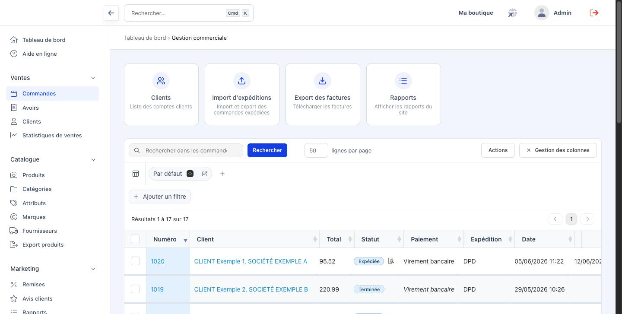Open order number 1020 link
This screenshot has width=622, height=314.
158,261
